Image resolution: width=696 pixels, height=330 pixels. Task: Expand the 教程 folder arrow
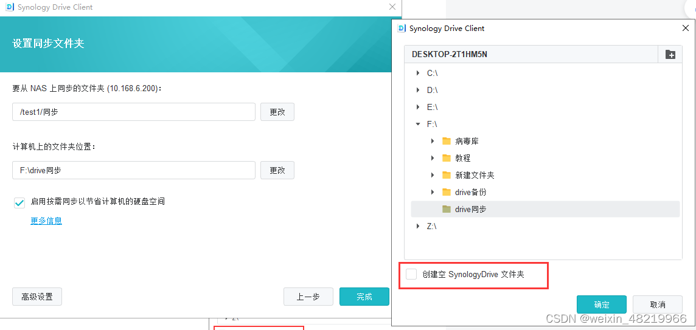pyautogui.click(x=433, y=158)
